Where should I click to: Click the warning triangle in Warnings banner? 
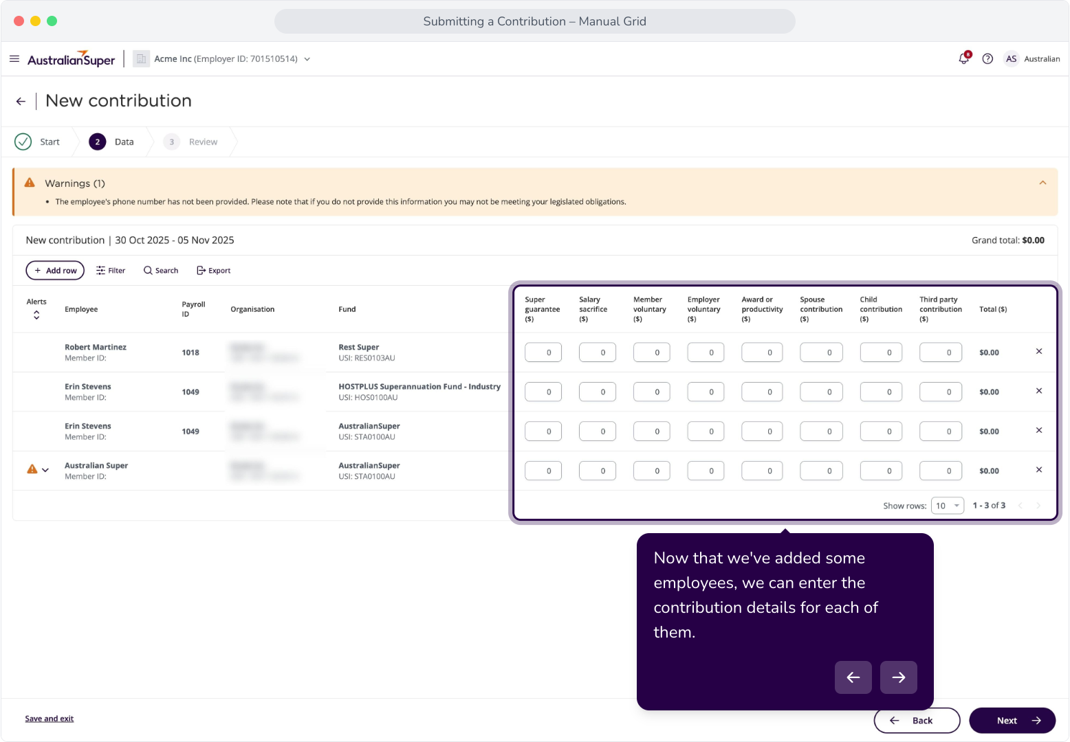(x=30, y=183)
